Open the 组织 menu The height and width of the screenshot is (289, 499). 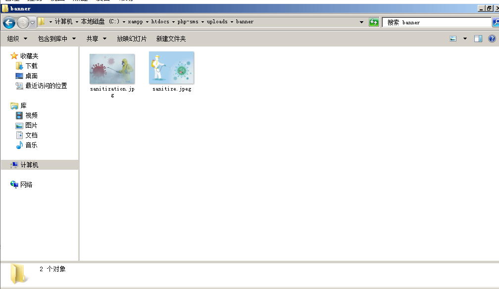(x=17, y=39)
